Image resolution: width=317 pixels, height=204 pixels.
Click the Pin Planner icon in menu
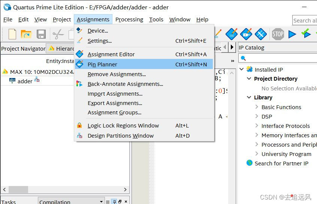pos(80,64)
